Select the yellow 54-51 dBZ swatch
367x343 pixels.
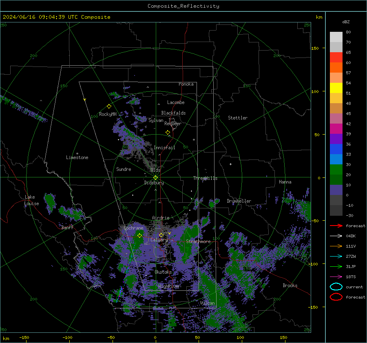click(336, 88)
